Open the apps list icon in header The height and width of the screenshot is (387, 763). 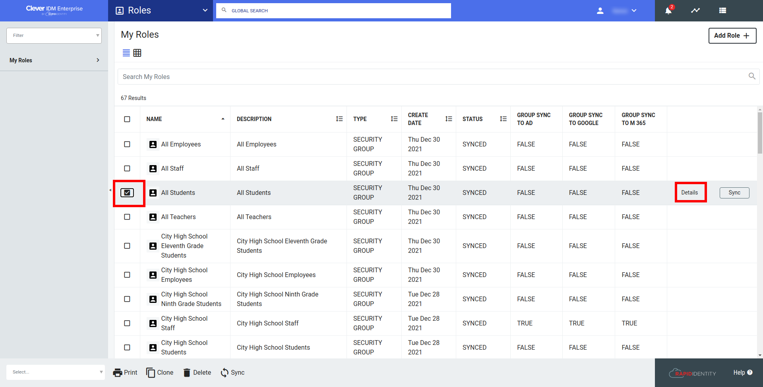pyautogui.click(x=722, y=11)
